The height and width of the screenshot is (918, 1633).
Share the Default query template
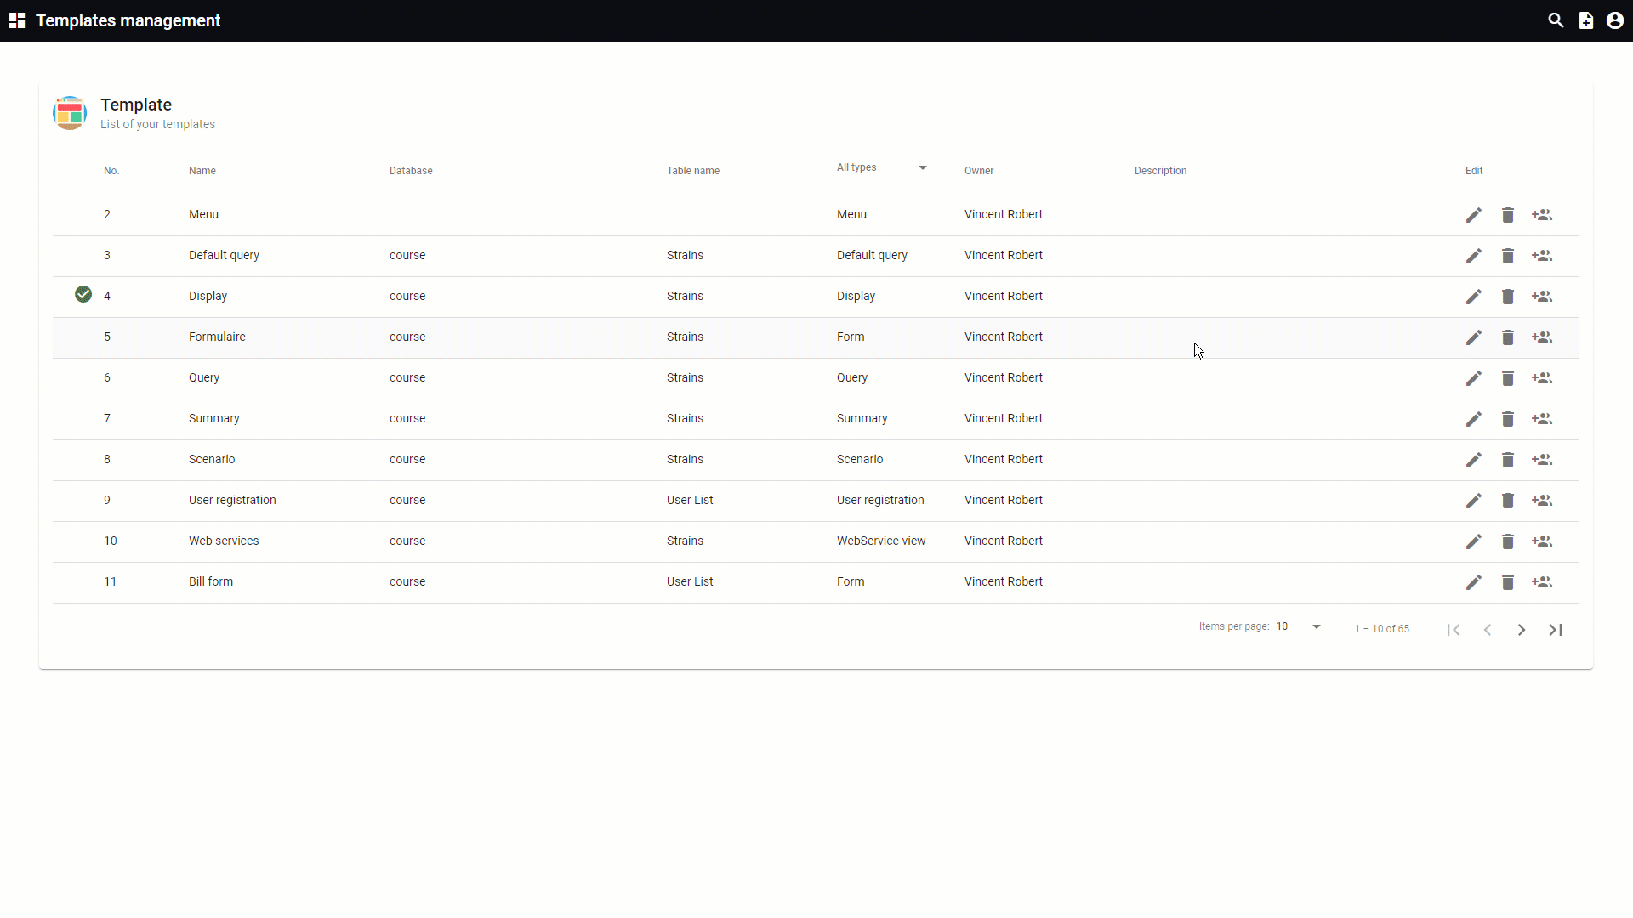tap(1542, 256)
